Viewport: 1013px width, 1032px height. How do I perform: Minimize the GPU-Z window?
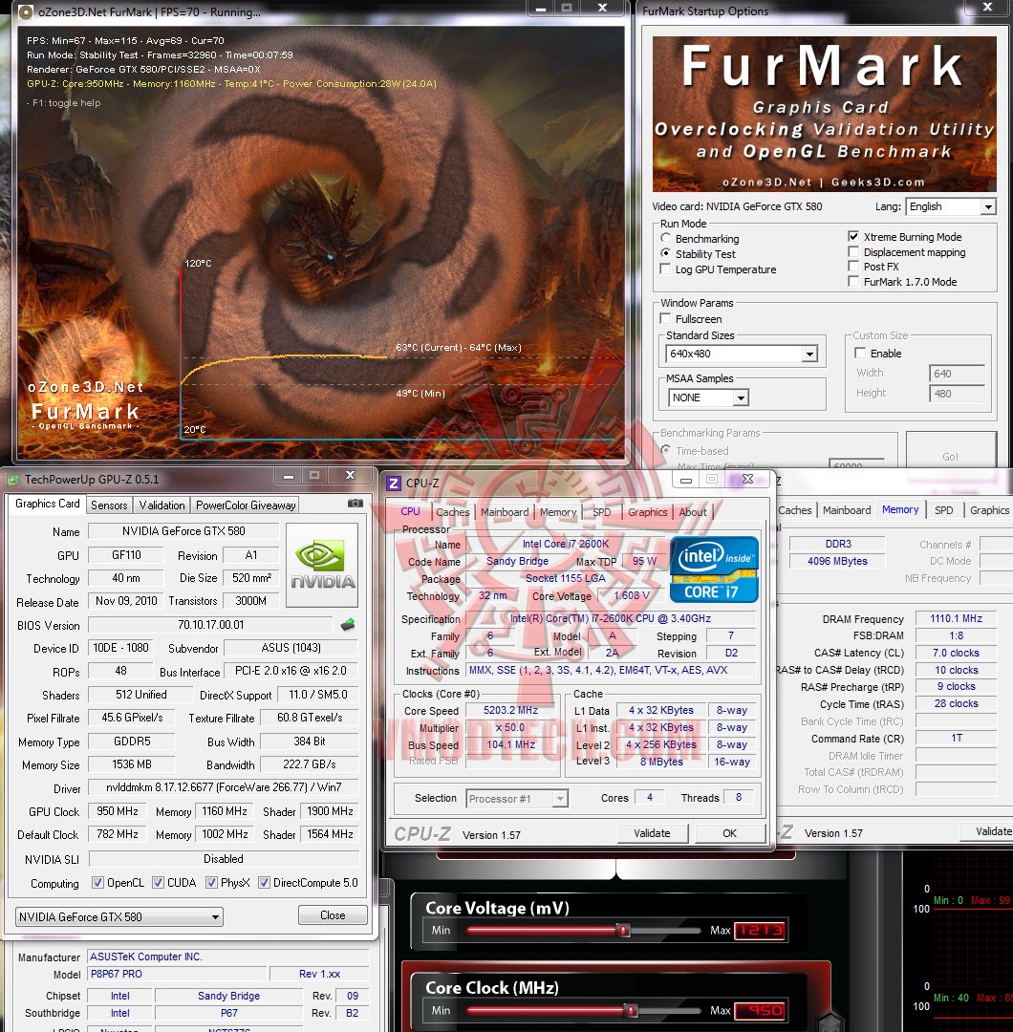pos(289,476)
